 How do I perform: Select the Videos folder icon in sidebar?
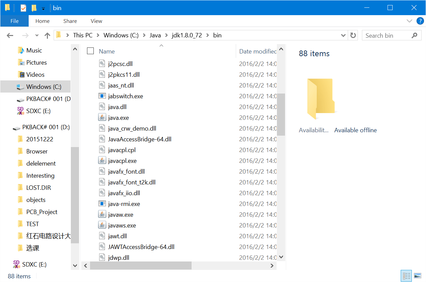coord(21,75)
